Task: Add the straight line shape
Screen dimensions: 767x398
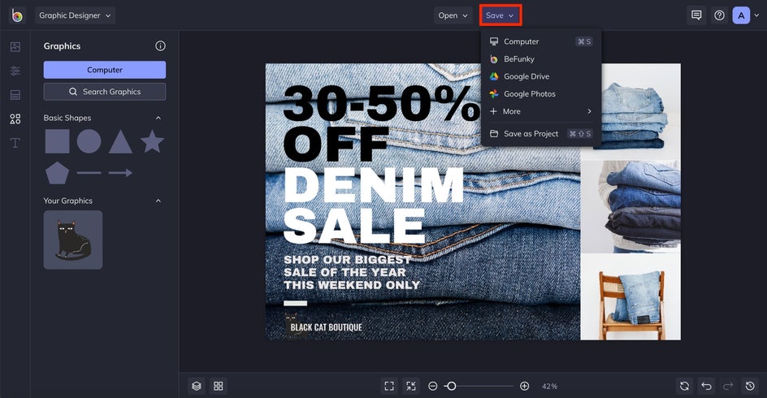Action: [x=89, y=172]
